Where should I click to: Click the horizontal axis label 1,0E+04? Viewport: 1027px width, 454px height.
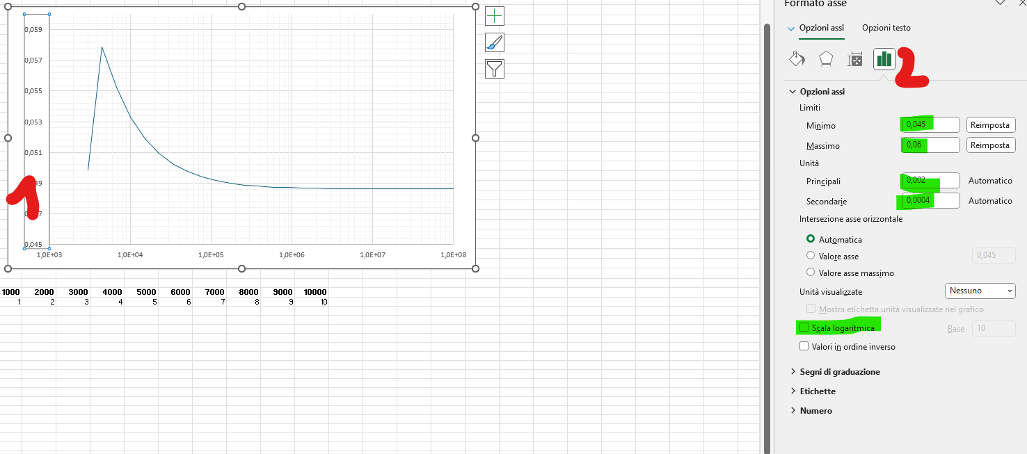130,255
